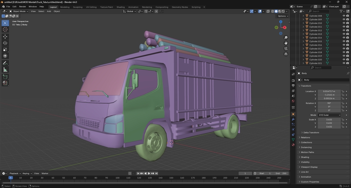Open the rotation Mode XYZ Euler dropdown
Image resolution: width=351 pixels, height=188 pixels.
pyautogui.click(x=329, y=115)
